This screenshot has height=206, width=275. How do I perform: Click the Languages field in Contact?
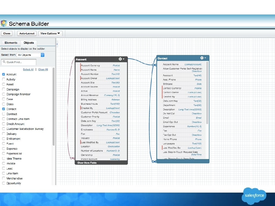point(182,144)
